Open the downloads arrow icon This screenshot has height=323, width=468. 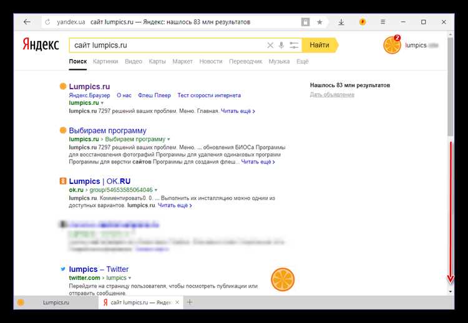(341, 22)
